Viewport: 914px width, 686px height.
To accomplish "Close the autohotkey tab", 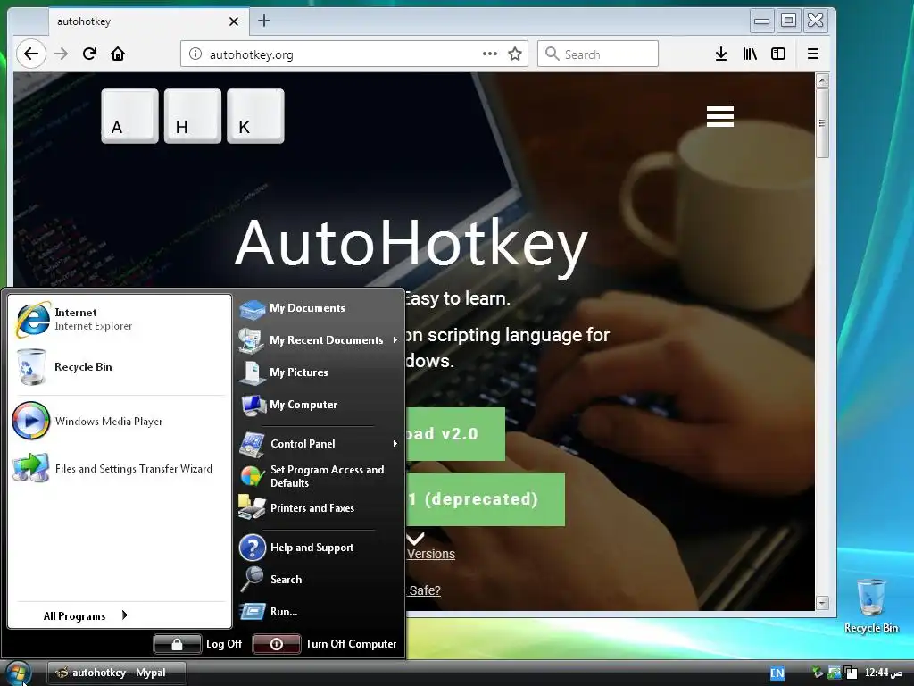I will pos(234,21).
